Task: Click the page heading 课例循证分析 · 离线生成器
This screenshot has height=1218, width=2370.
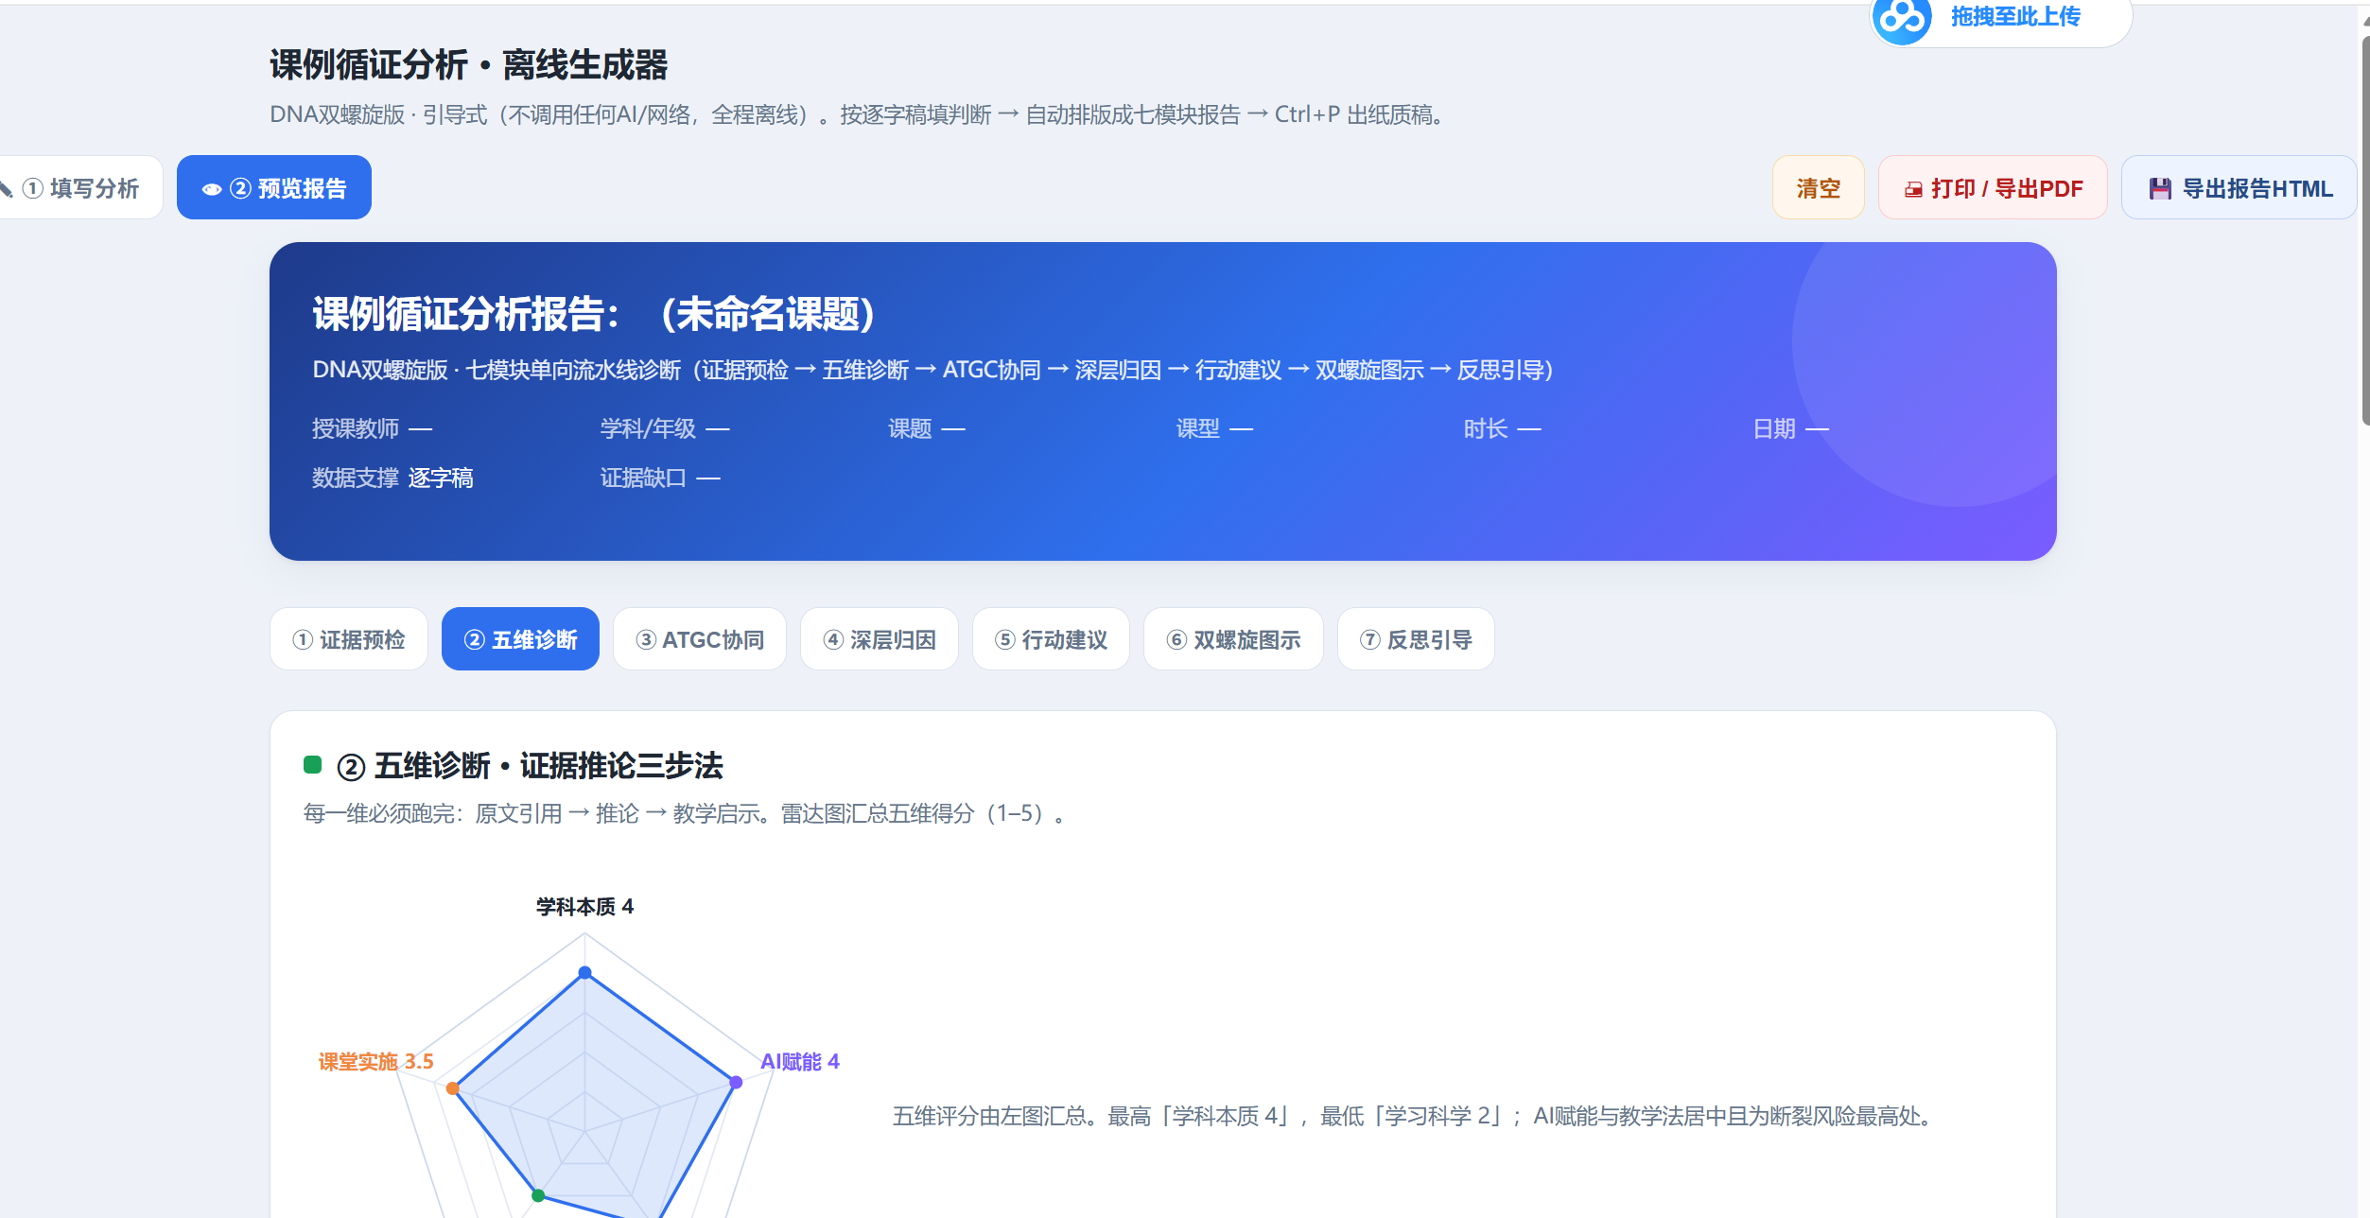Action: (x=468, y=65)
